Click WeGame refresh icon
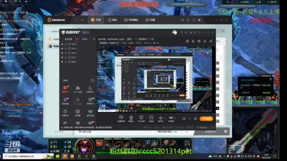This screenshot has width=287, height=161. coord(83,20)
